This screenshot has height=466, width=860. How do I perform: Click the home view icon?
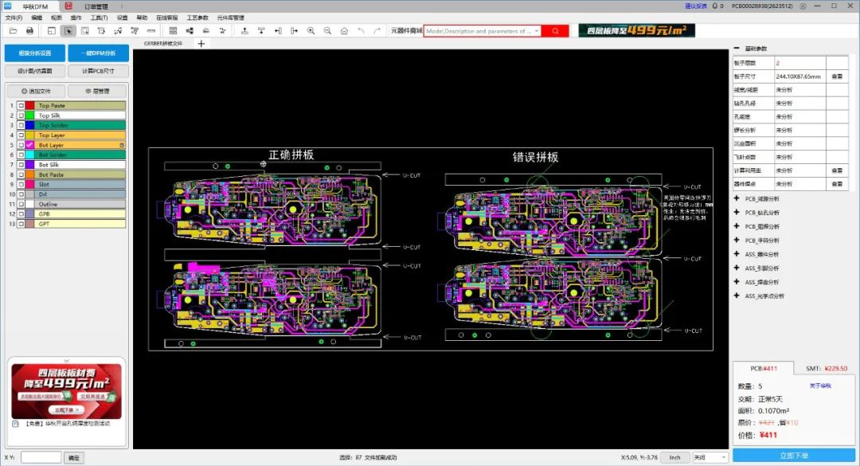(x=344, y=31)
